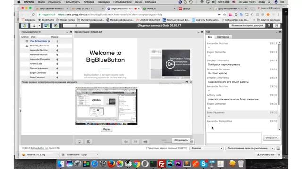This screenshot has height=169, width=302.
Task: Toggle speaker icon for Всеволод Евгненко
Action: pyautogui.click(x=57, y=46)
